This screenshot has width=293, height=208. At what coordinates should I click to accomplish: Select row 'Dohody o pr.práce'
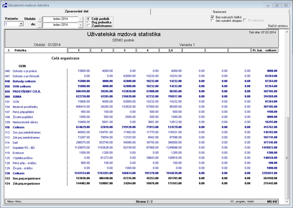141,71
